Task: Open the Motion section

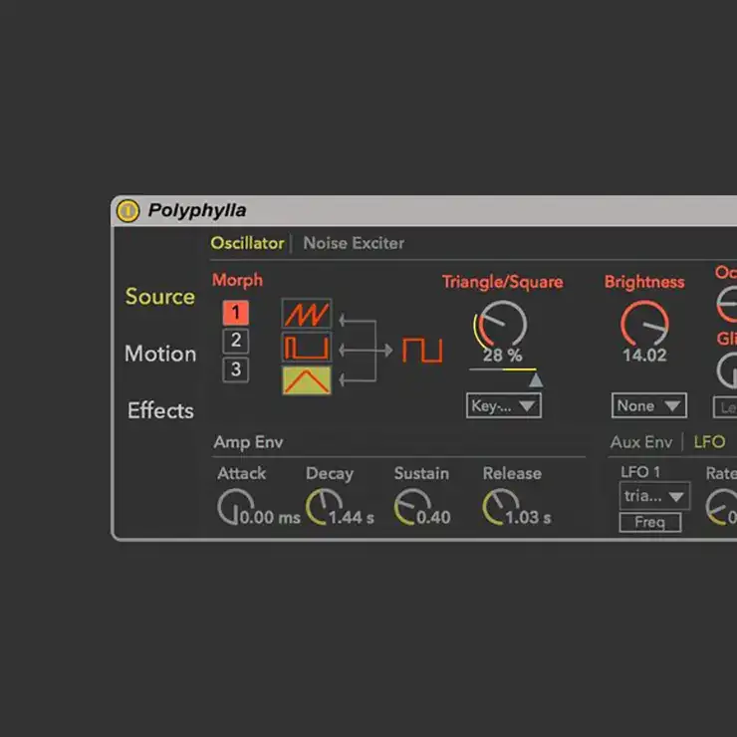Action: [x=160, y=354]
